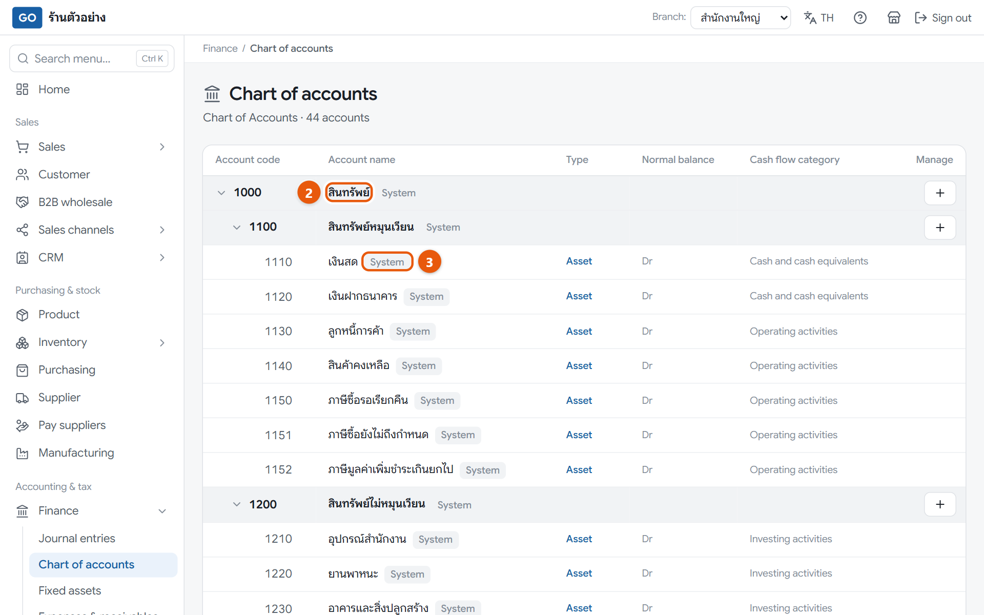This screenshot has width=984, height=615.
Task: Click the Normal balance column header
Action: pyautogui.click(x=678, y=160)
